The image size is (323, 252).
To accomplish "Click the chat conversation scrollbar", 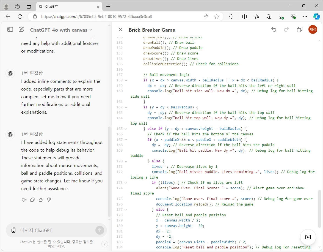I will click(109, 171).
